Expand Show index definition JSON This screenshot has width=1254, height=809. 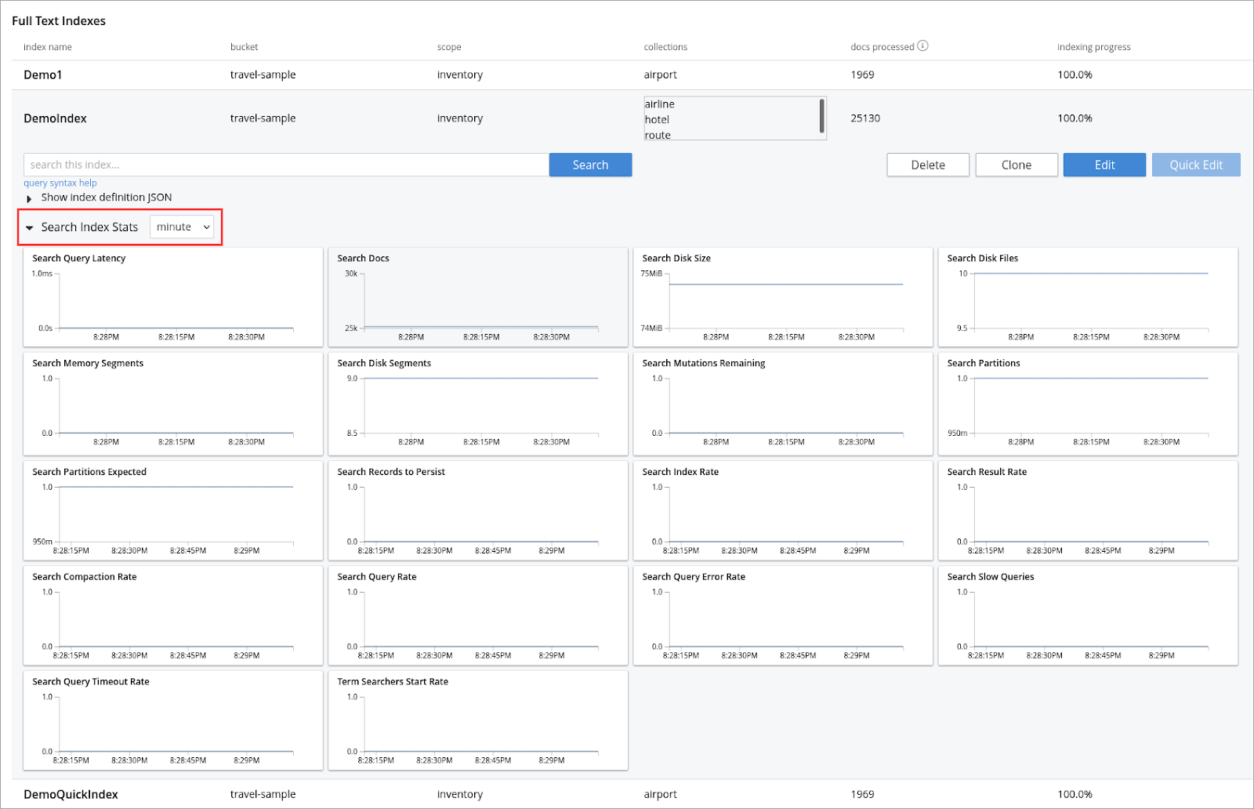pos(30,198)
